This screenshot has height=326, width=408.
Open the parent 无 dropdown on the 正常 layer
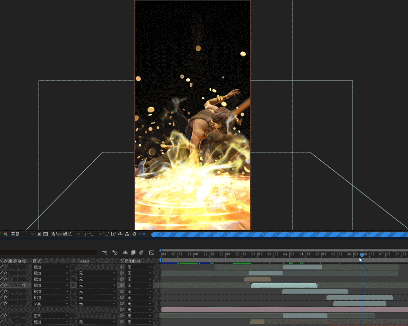[139, 315]
